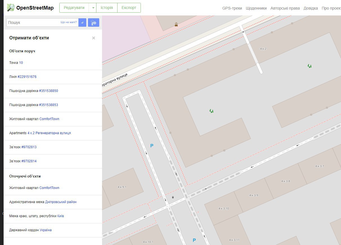This screenshot has height=245, width=341.
Task: Click the Об'єкти поруч heading
Action: [22, 51]
